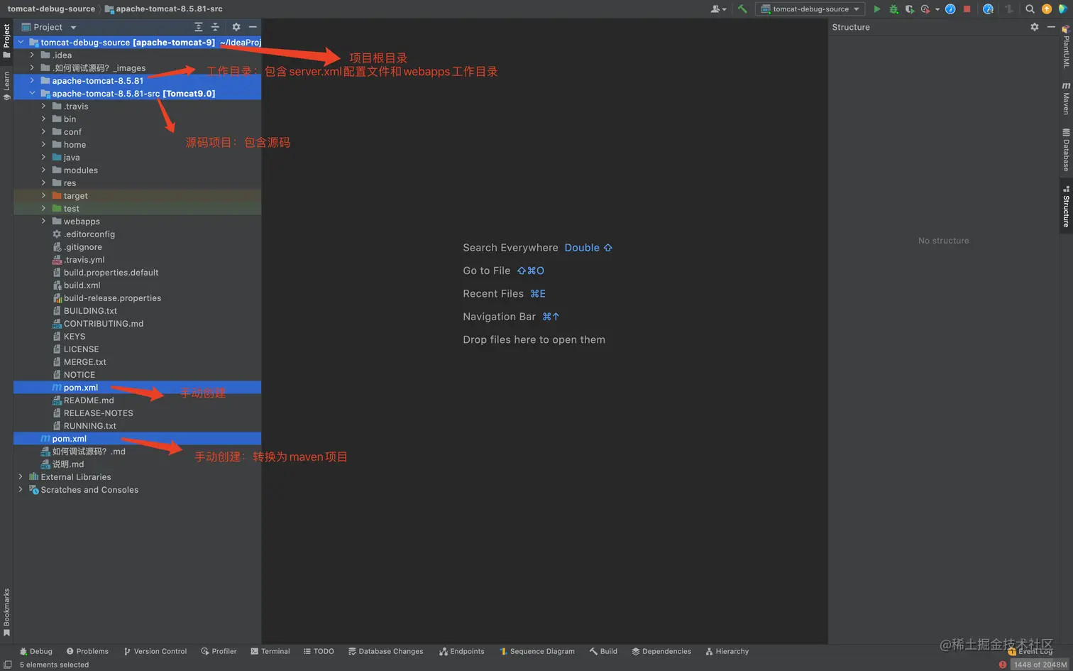The height and width of the screenshot is (671, 1073).
Task: Run with Coverage shield icon
Action: click(910, 9)
